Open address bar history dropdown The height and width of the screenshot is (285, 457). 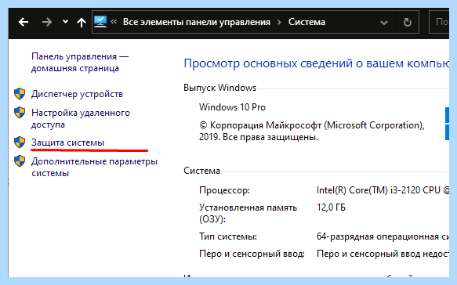(384, 23)
